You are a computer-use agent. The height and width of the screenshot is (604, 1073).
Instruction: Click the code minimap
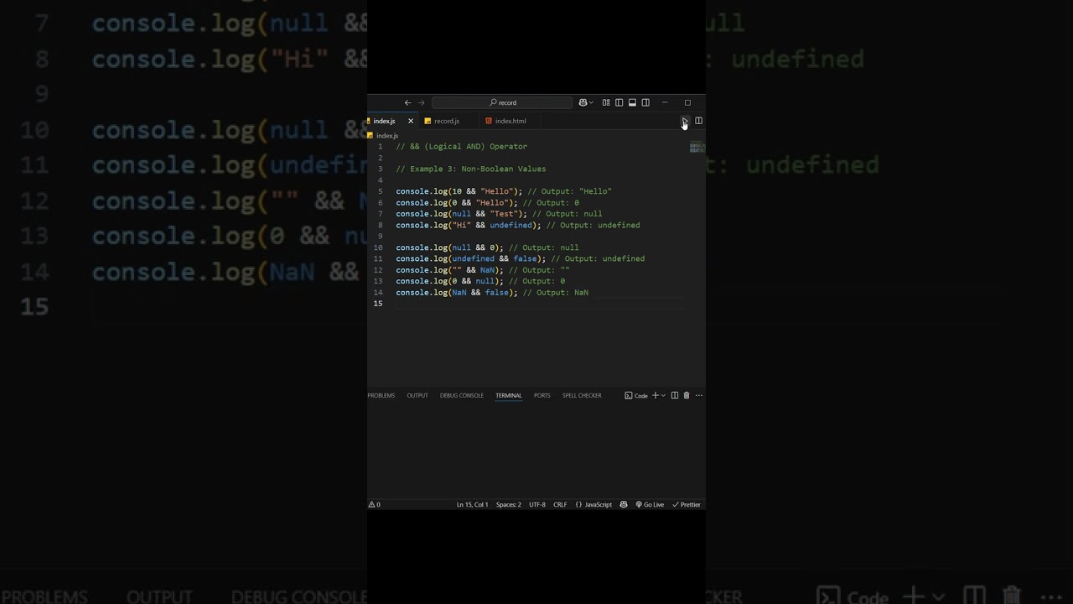click(x=697, y=148)
